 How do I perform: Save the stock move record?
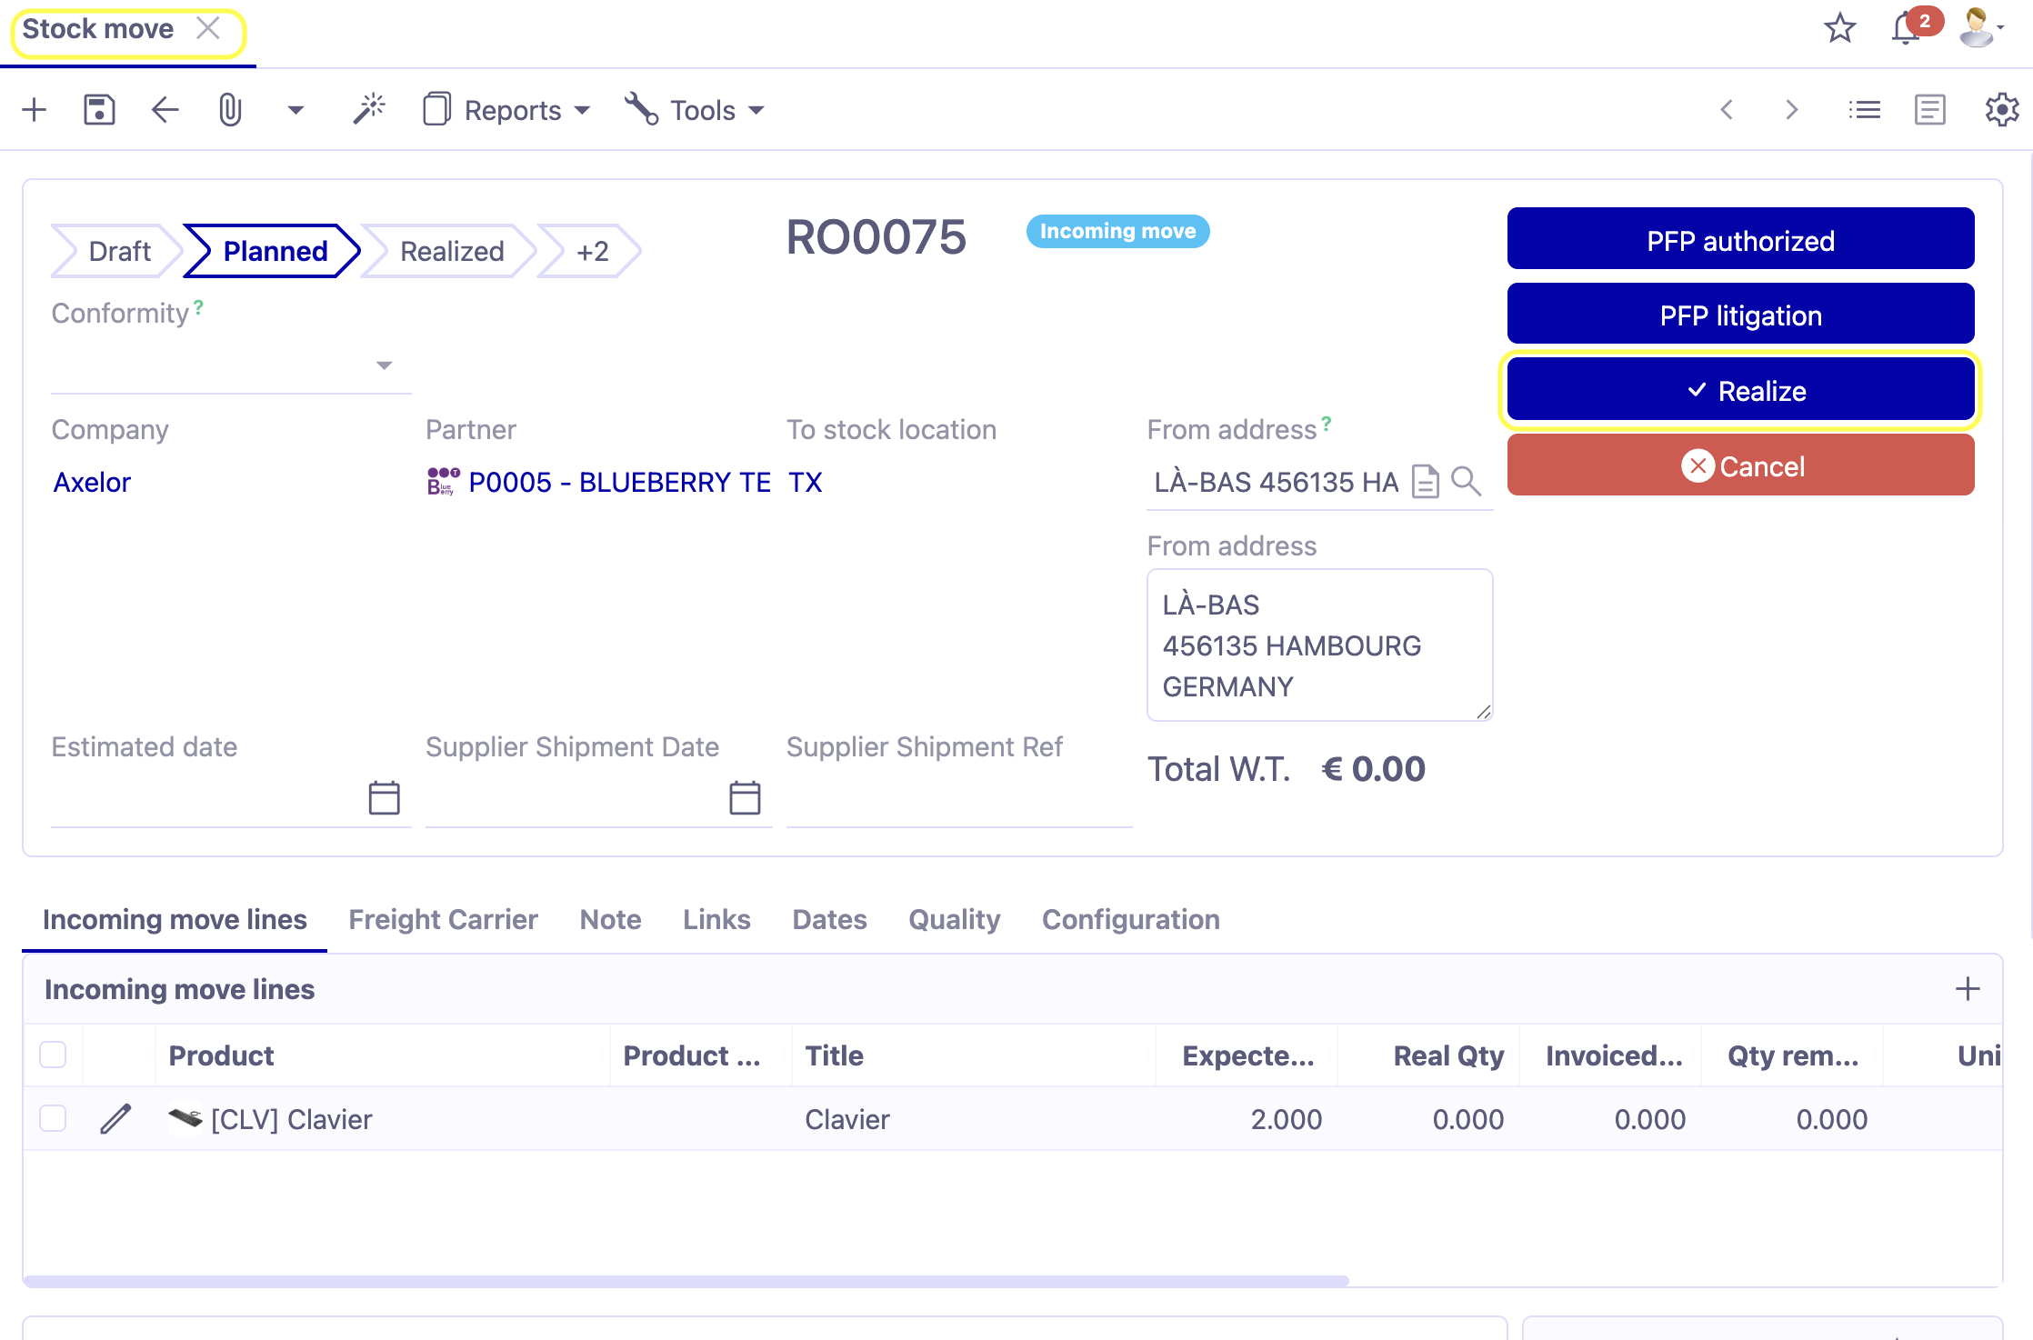pos(99,109)
